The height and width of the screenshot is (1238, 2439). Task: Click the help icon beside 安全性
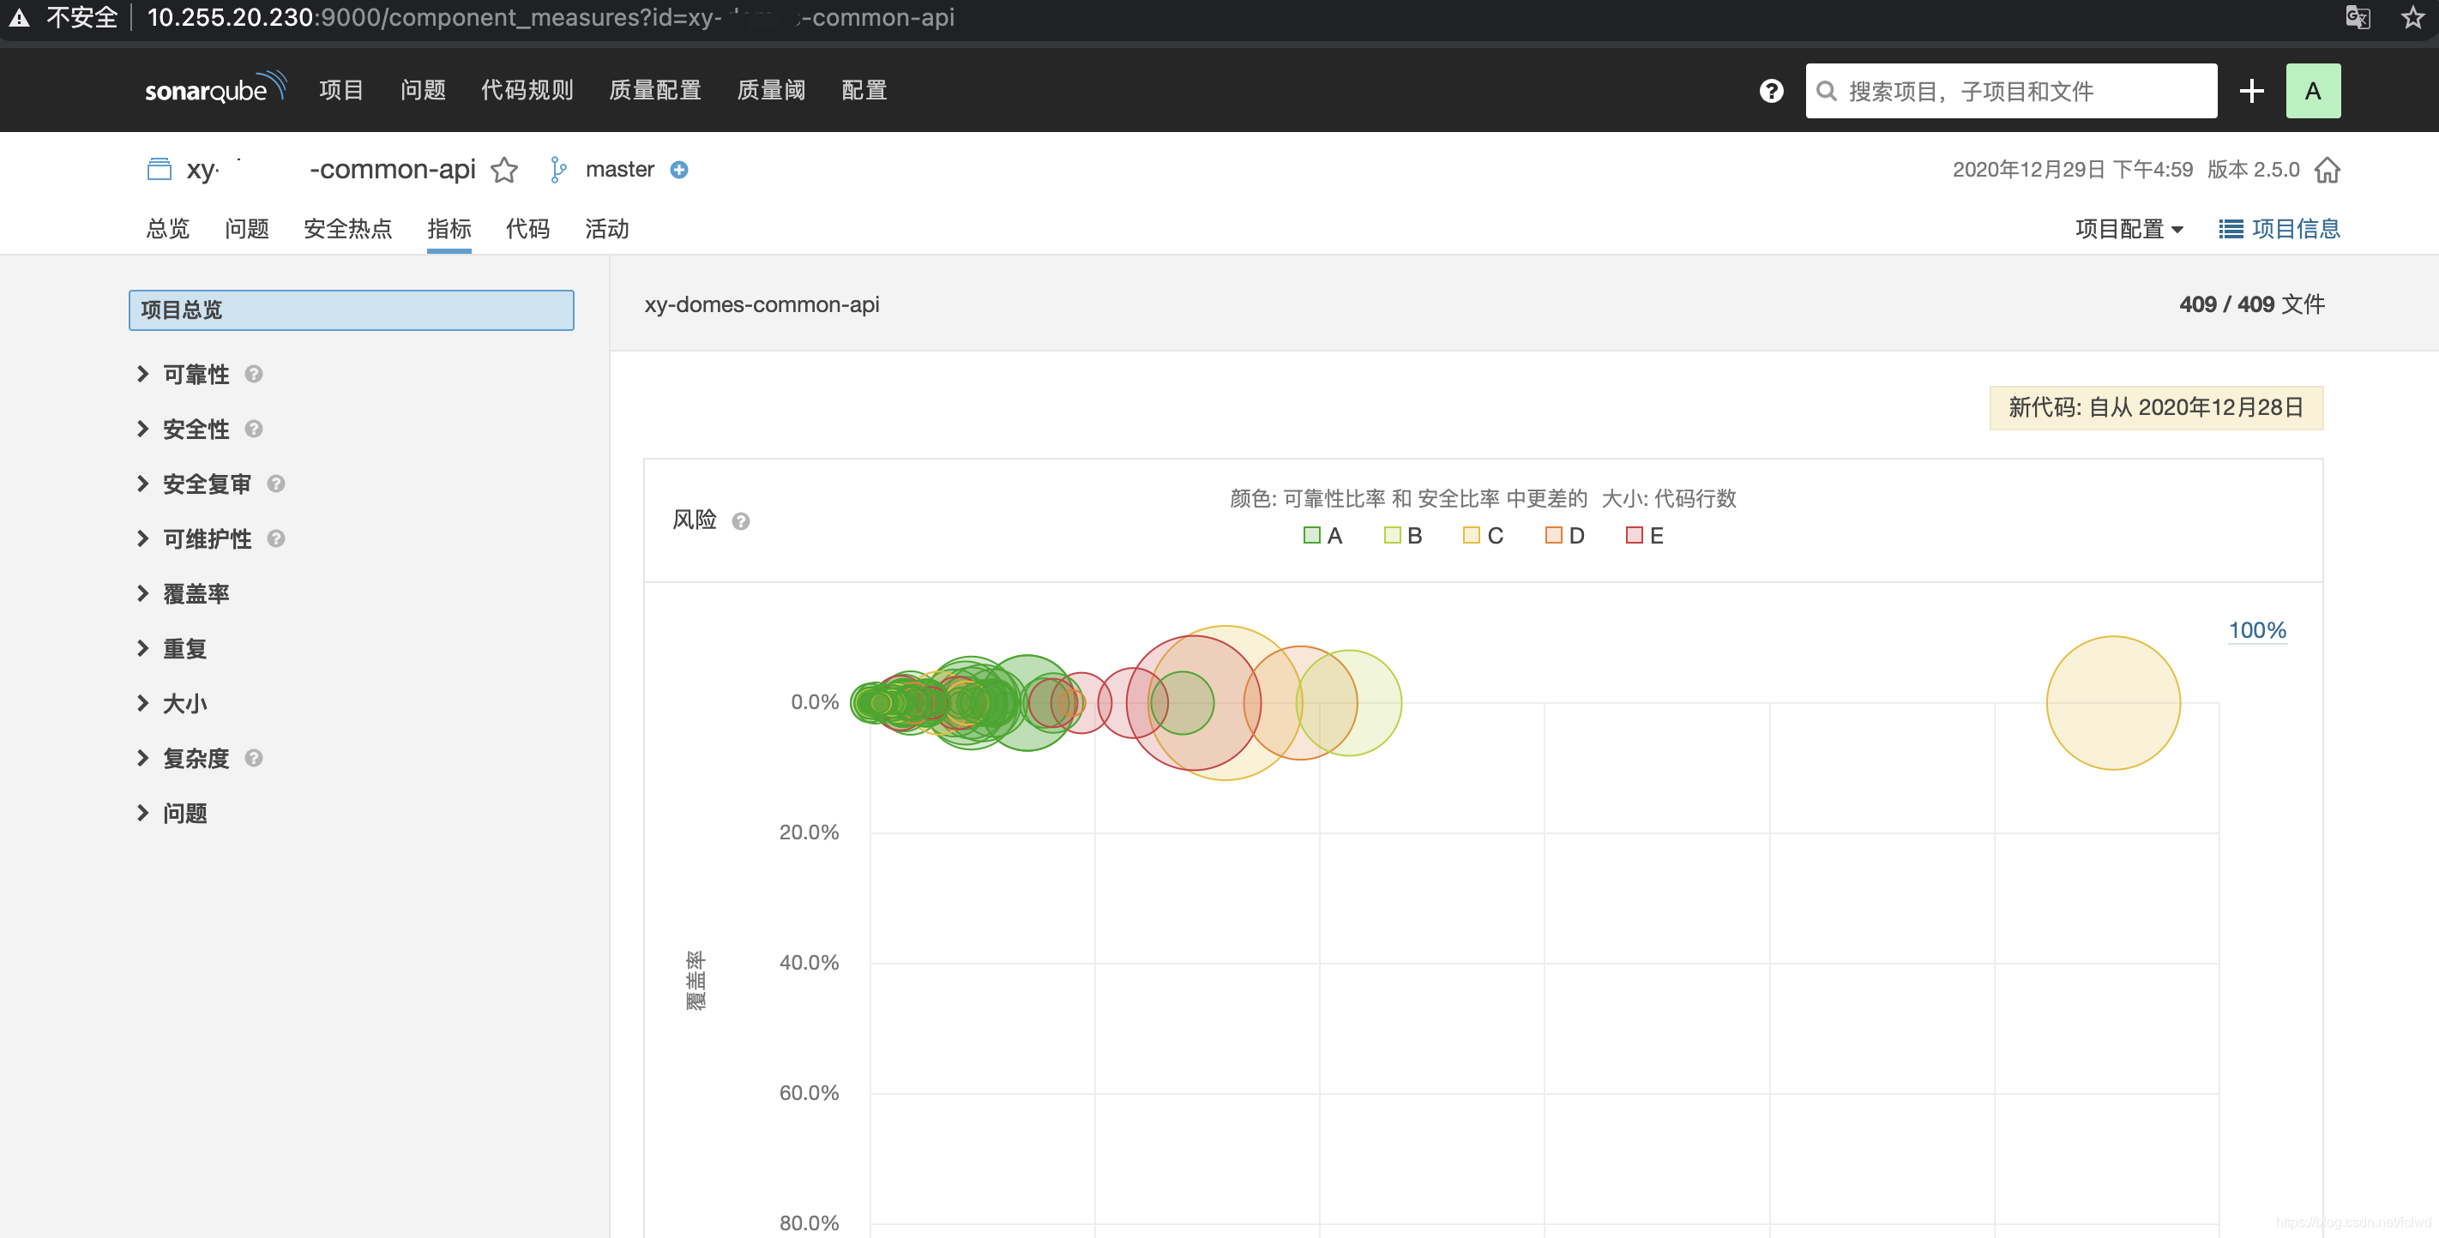(253, 429)
